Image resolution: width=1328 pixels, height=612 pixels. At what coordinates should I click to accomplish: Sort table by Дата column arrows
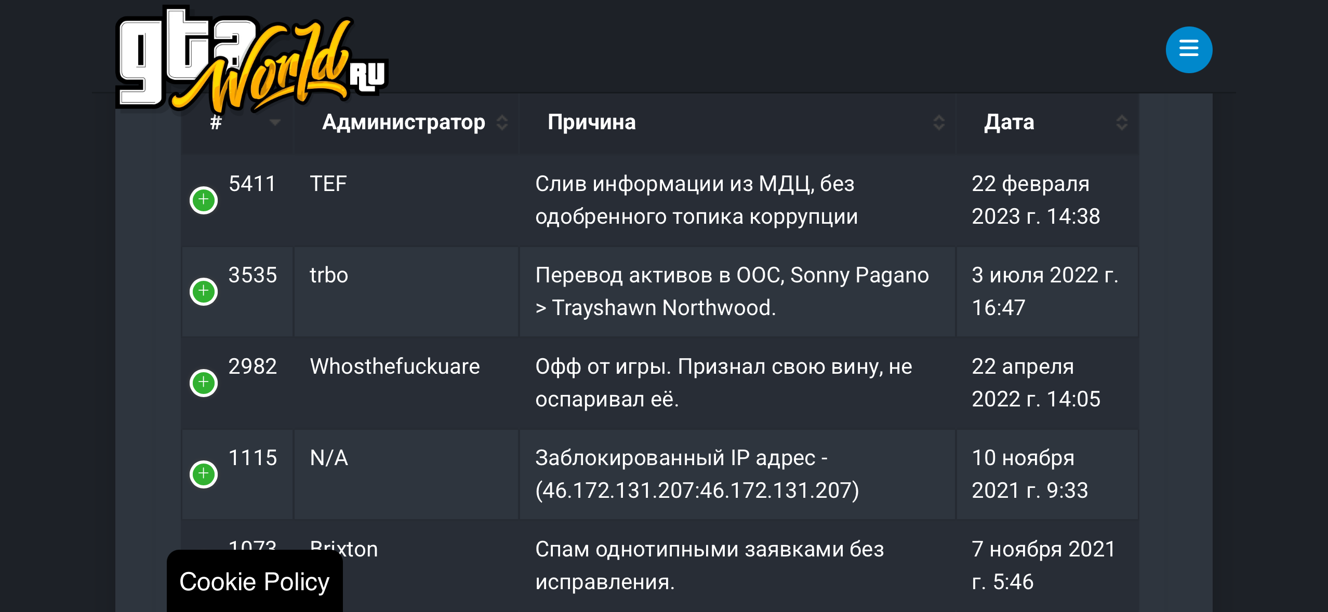(x=1122, y=123)
